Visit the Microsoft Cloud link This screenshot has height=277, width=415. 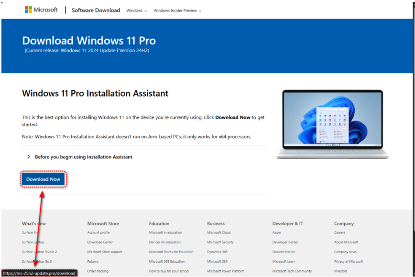[218, 233]
